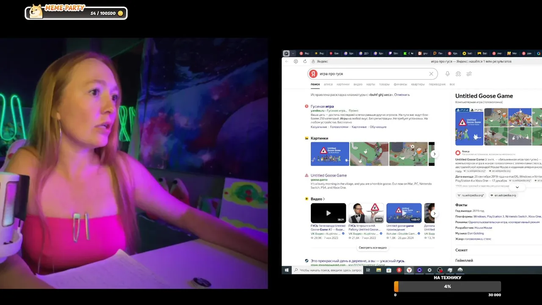Open the 'Dan Golding' music link

(476, 233)
